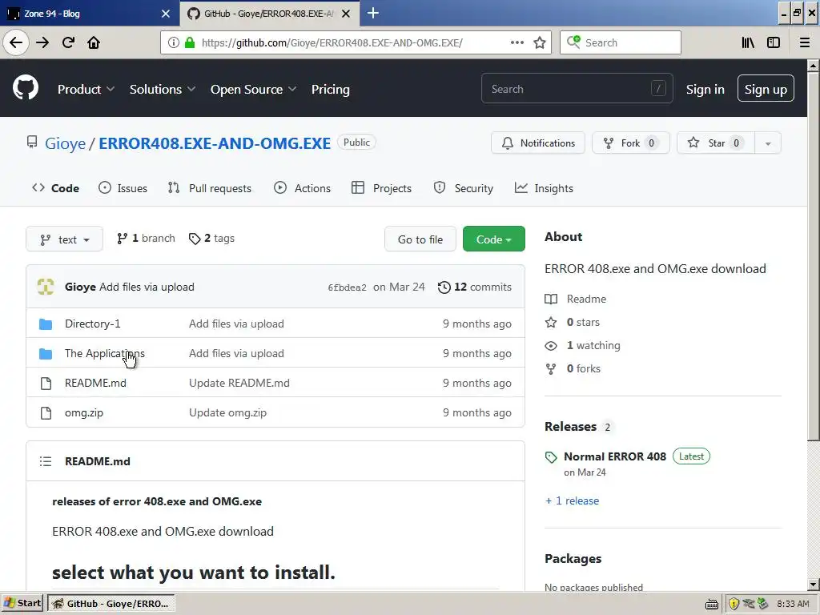Reload the page with refresh icon
This screenshot has height=615, width=820.
(68, 42)
